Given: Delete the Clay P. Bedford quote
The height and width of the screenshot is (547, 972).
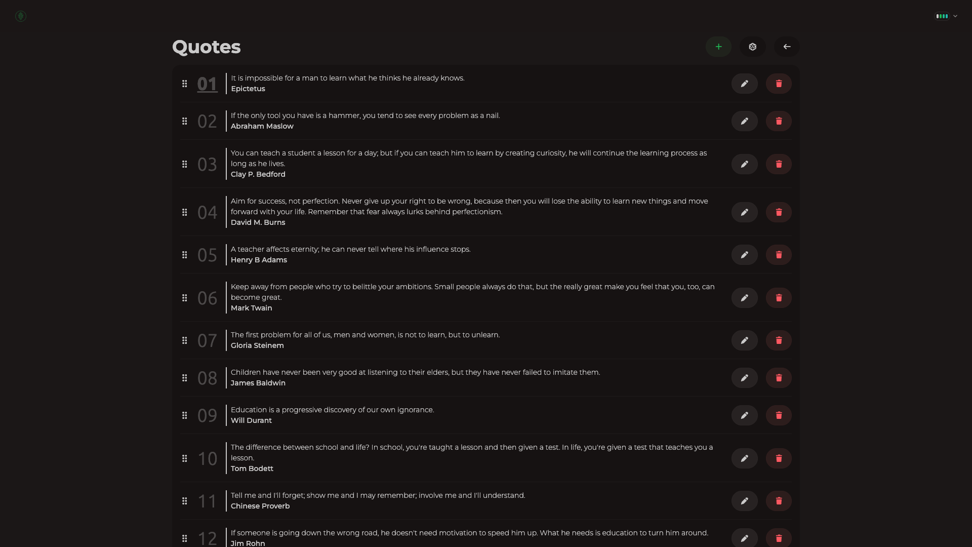Looking at the screenshot, I should coord(779,164).
